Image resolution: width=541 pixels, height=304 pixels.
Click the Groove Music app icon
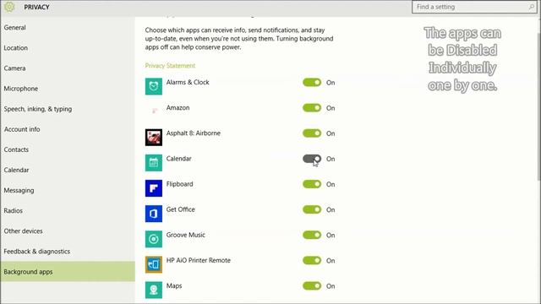click(154, 239)
